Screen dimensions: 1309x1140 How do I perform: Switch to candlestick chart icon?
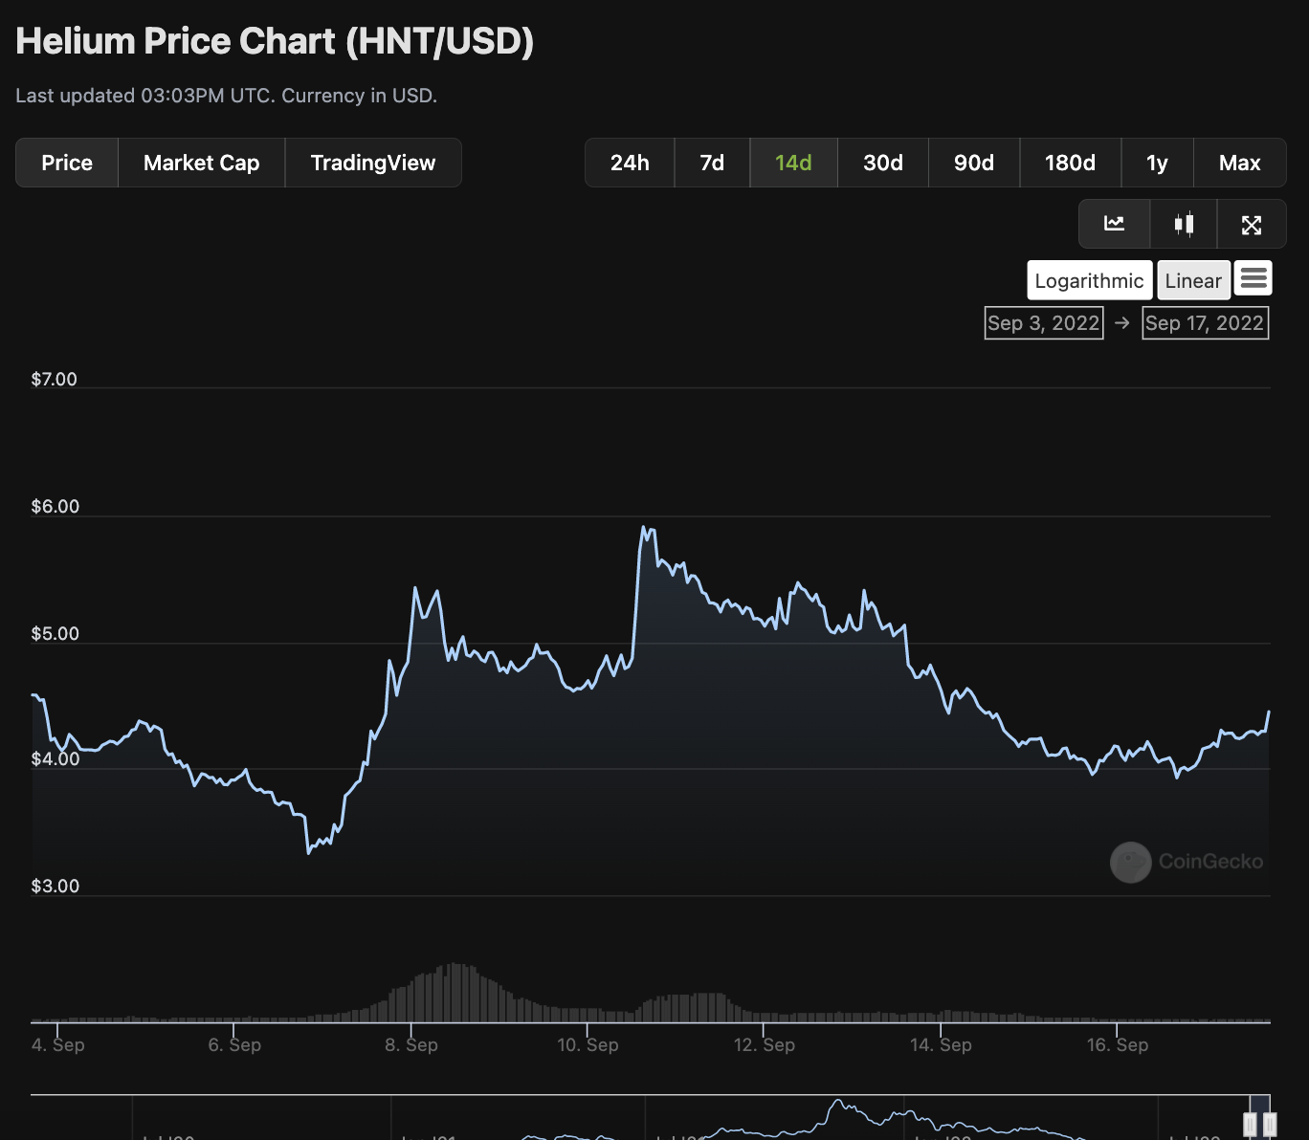[1184, 224]
